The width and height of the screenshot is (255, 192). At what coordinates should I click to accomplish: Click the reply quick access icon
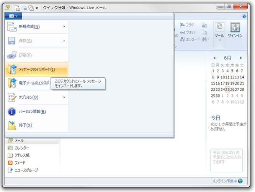(24, 8)
